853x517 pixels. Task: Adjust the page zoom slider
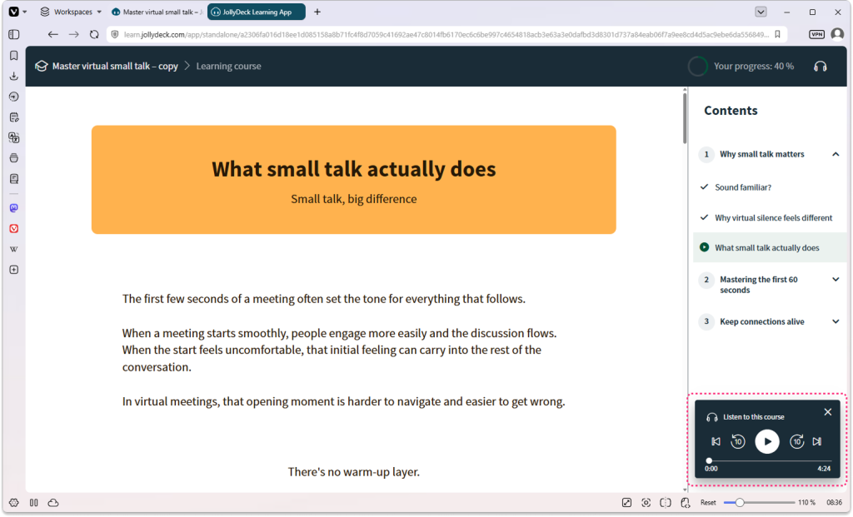(759, 503)
